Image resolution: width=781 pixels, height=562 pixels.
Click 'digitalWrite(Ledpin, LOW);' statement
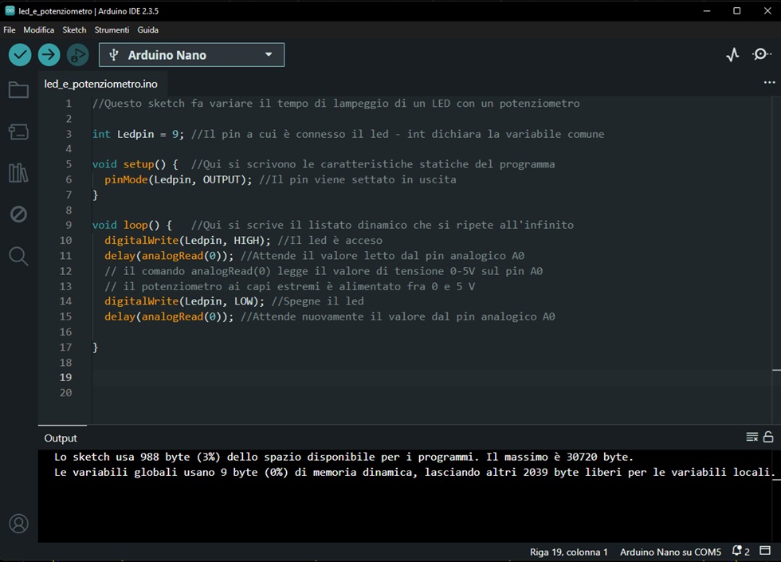tap(184, 301)
